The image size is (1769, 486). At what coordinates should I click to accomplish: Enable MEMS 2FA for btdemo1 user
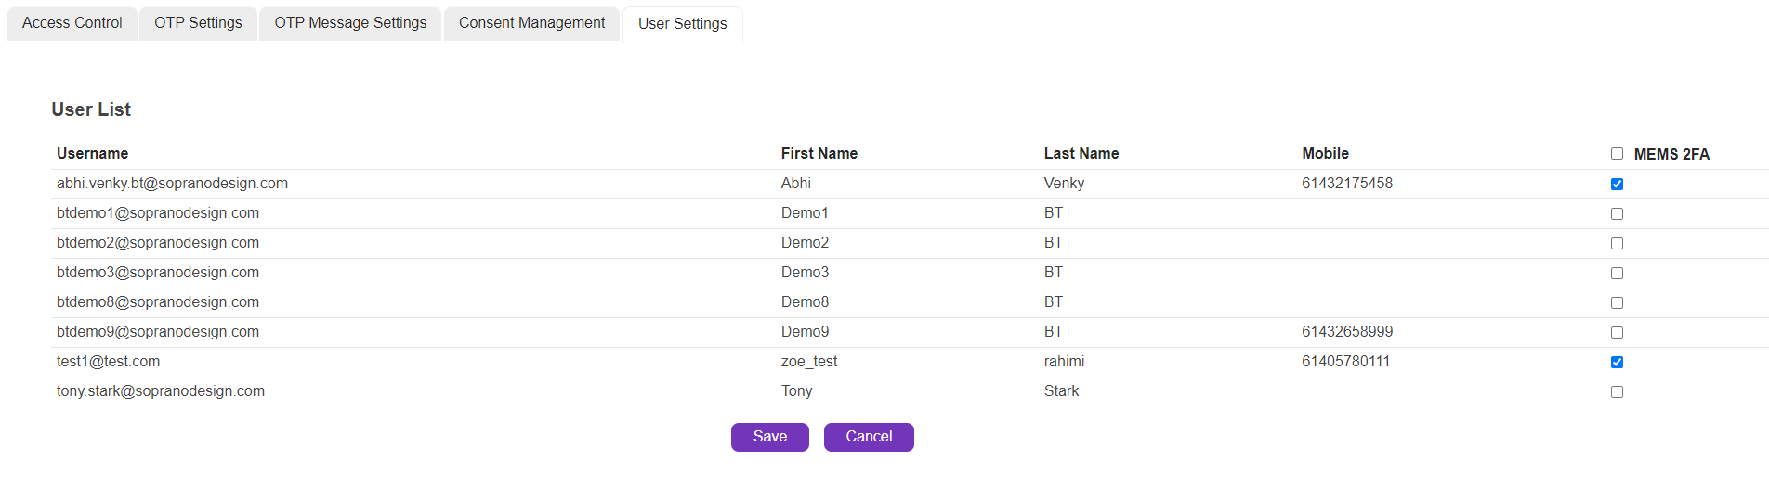[1617, 213]
